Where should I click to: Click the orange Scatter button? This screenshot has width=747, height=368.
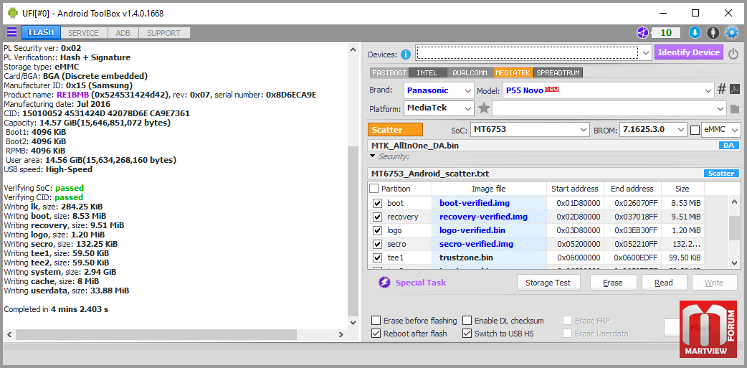396,130
